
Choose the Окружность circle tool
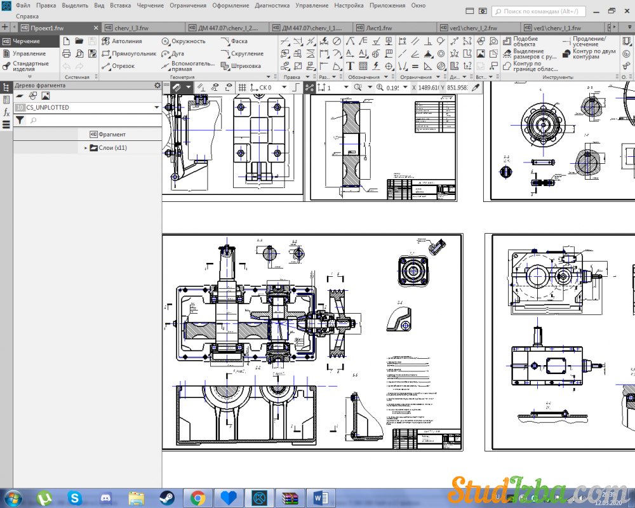pyautogui.click(x=183, y=41)
